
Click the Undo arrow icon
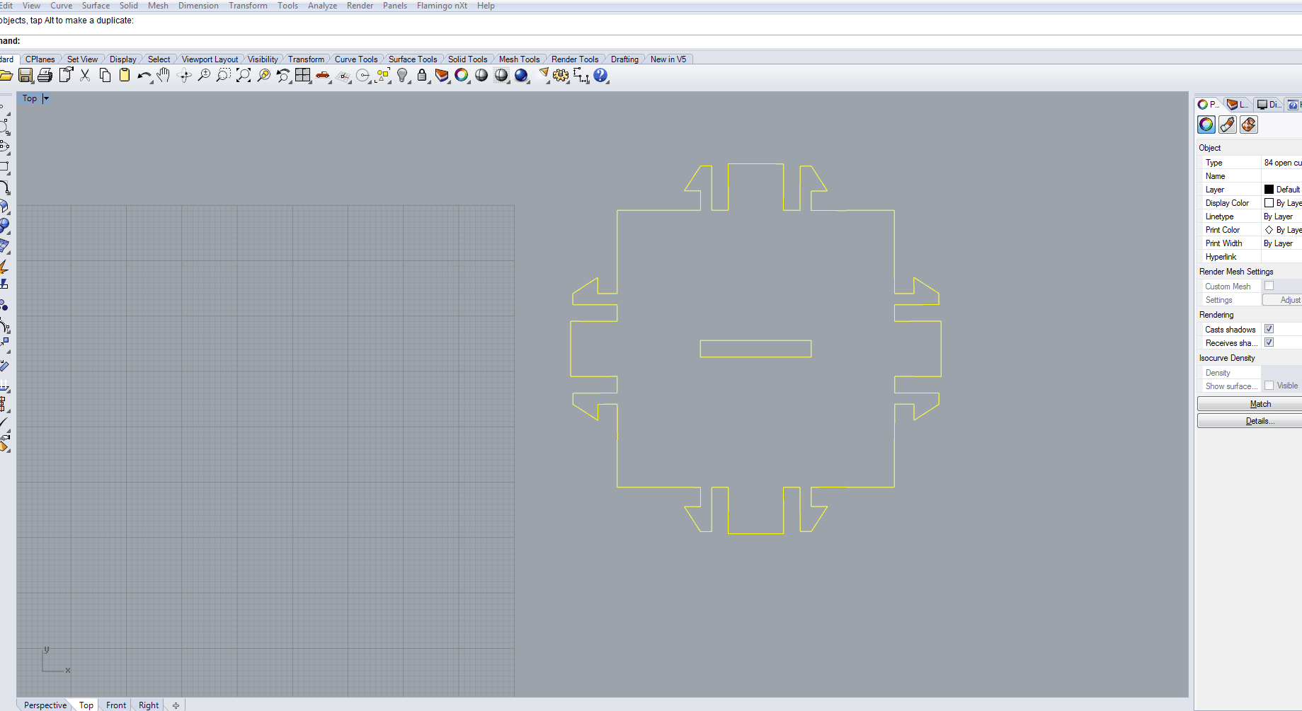[x=144, y=75]
